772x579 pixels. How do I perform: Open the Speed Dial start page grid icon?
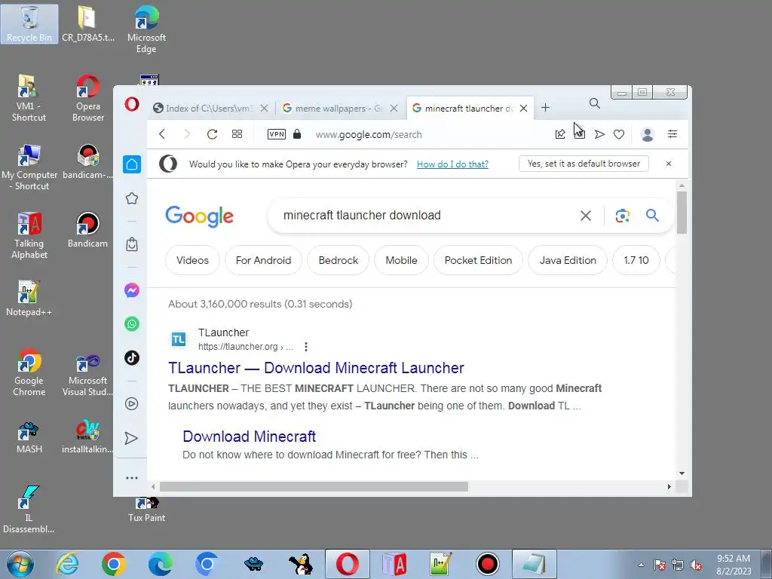pos(237,134)
